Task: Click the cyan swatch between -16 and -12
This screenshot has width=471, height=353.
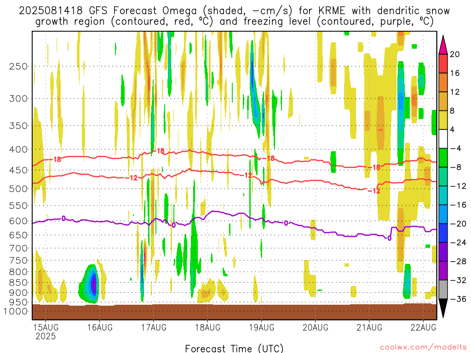Action: tap(443, 195)
